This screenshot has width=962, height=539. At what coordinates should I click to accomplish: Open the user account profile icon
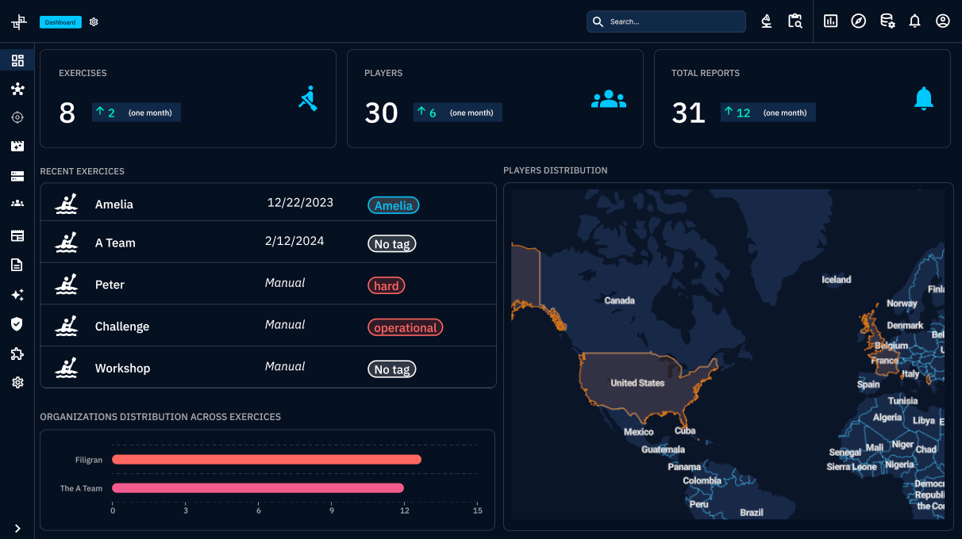coord(942,21)
